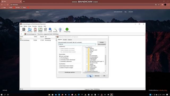
Task: Click the FAQ link on KRNL website
Action: click(x=125, y=12)
